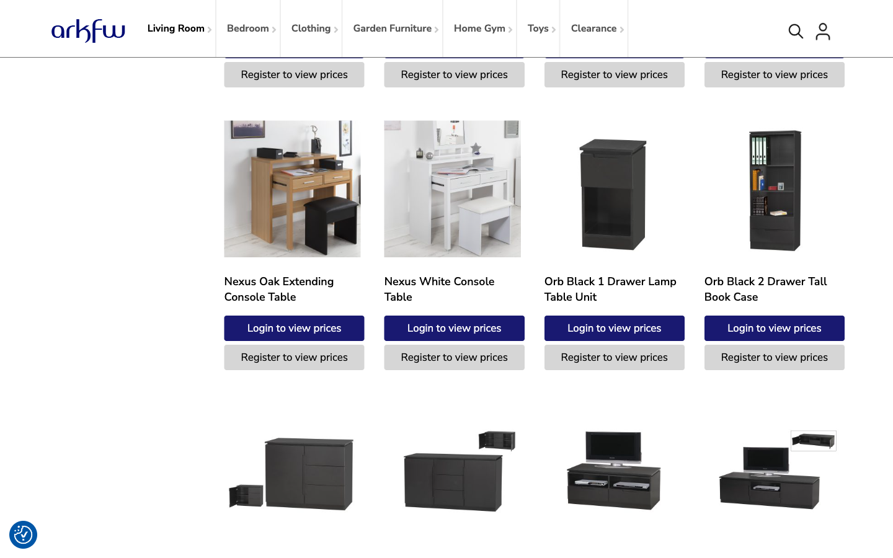Open the user account icon

[x=823, y=31]
